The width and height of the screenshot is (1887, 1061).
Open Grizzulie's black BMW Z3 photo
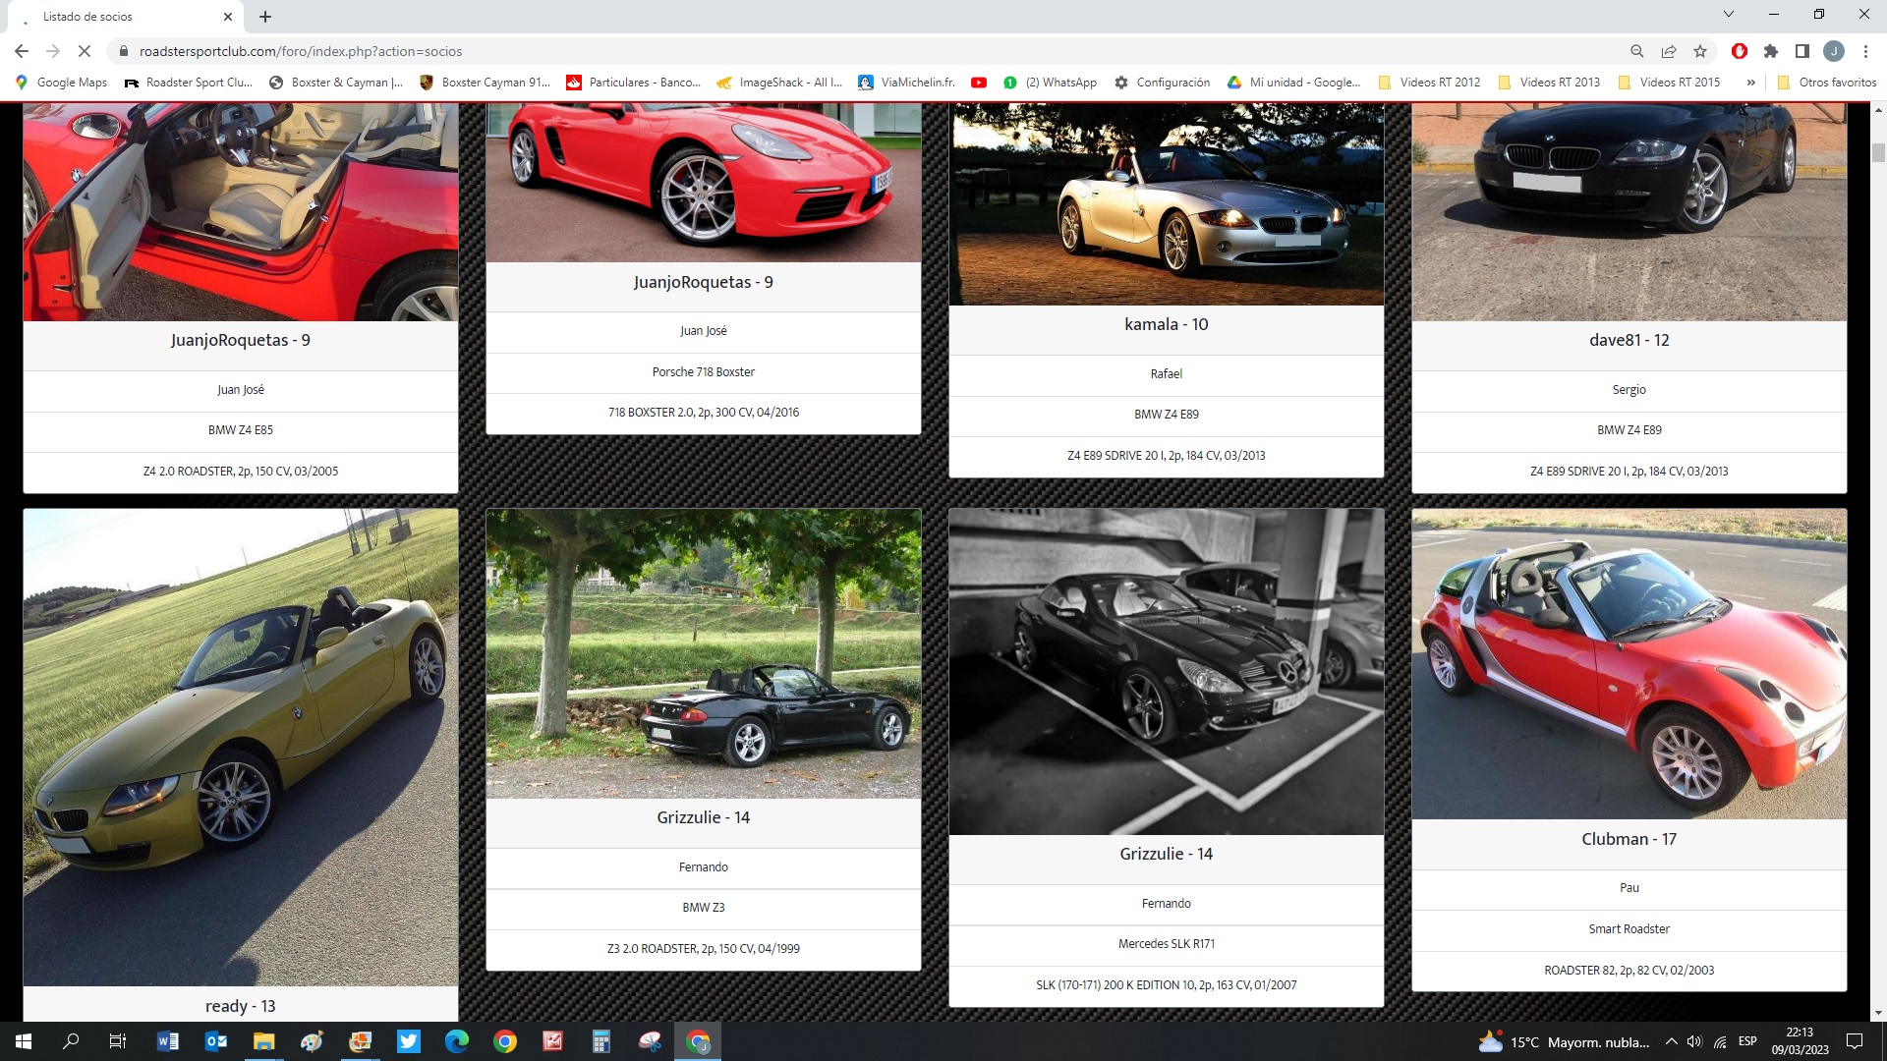coord(704,653)
